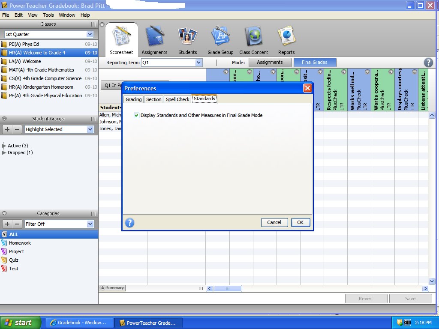Close the Preferences dialog with red X

coord(307,88)
